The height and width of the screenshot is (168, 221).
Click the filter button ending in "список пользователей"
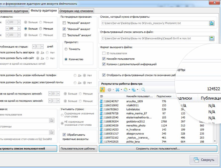[29, 149]
